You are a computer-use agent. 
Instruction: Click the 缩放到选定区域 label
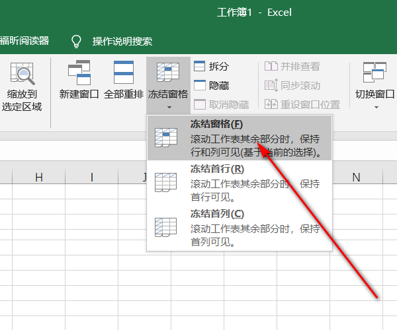(22, 100)
